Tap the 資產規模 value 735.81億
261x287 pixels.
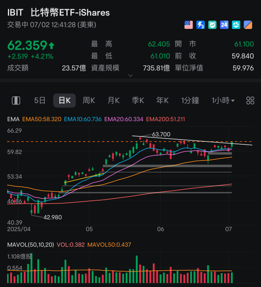[x=156, y=68]
